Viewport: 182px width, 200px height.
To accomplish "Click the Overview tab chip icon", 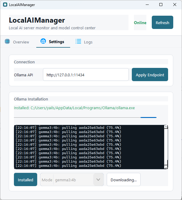I will point(7,41).
